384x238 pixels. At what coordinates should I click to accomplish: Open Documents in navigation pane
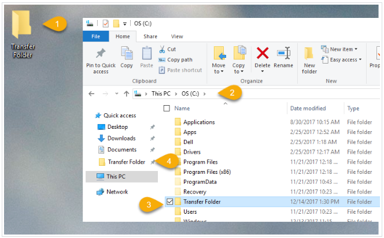click(x=117, y=150)
